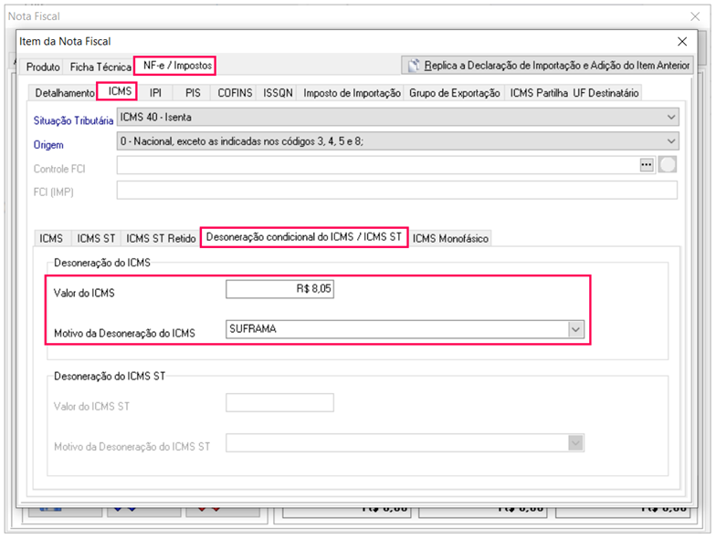The image size is (716, 539).
Task: Click the FCI (IMP) text field
Action: [396, 190]
